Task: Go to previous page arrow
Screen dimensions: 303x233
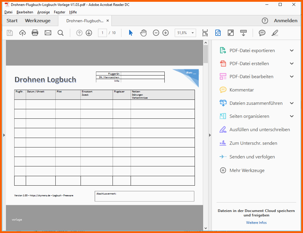Action: pos(79,33)
